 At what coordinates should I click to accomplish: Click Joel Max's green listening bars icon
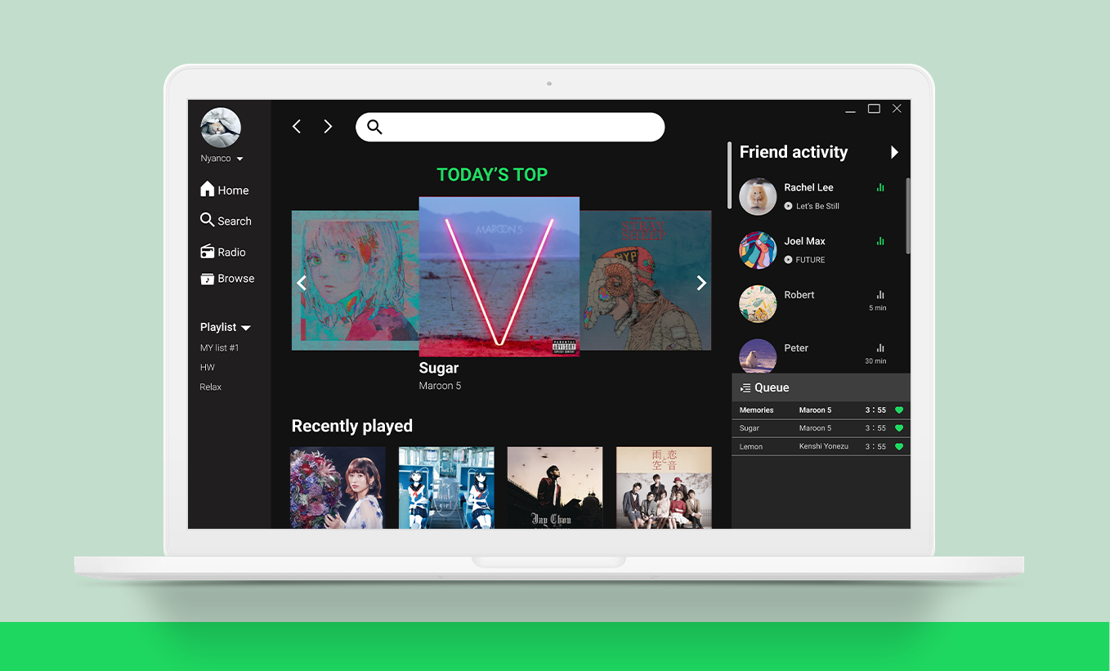[880, 241]
